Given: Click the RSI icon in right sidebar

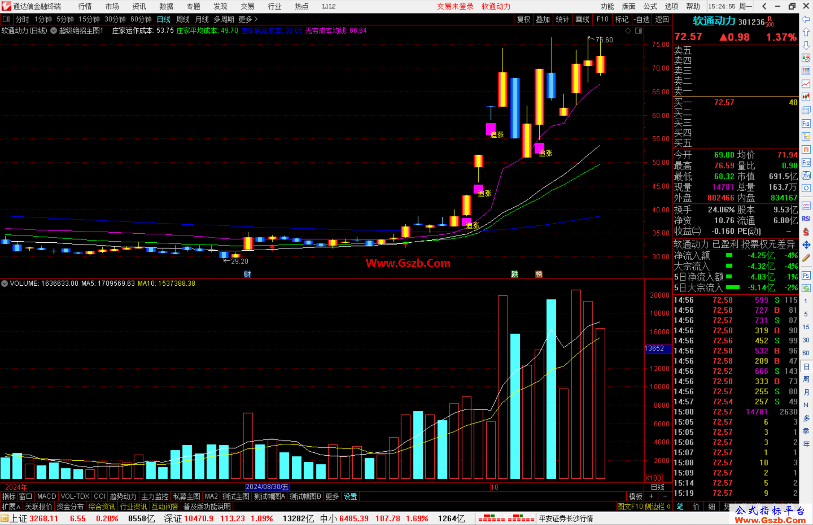Looking at the screenshot, I should pyautogui.click(x=806, y=219).
